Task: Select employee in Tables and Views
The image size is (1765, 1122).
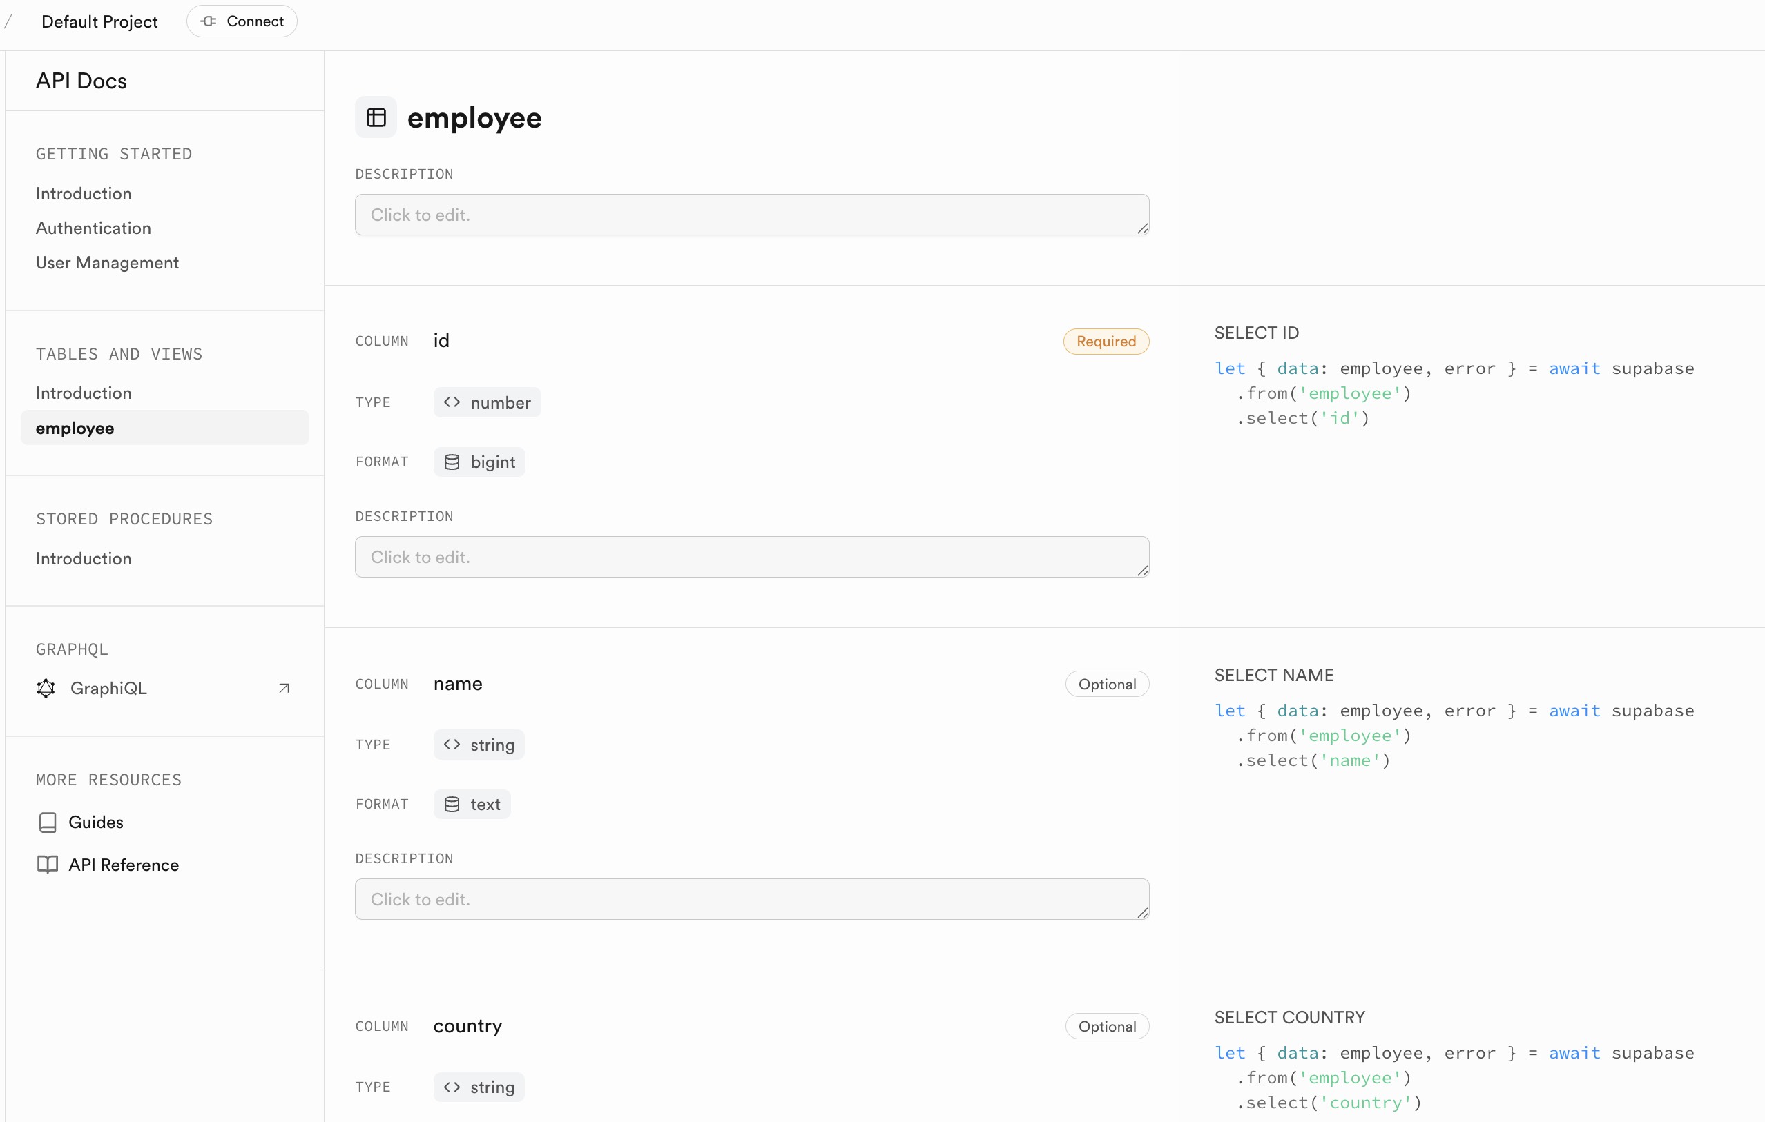Action: (x=75, y=428)
